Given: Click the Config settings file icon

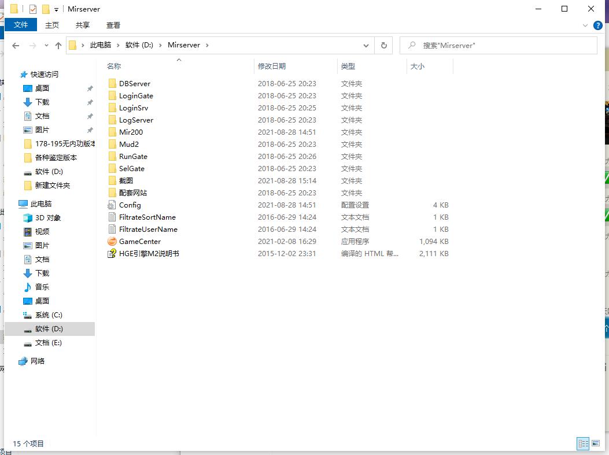Looking at the screenshot, I should coord(112,205).
